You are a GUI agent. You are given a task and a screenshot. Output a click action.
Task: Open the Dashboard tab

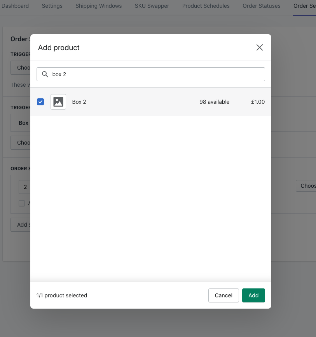15,6
